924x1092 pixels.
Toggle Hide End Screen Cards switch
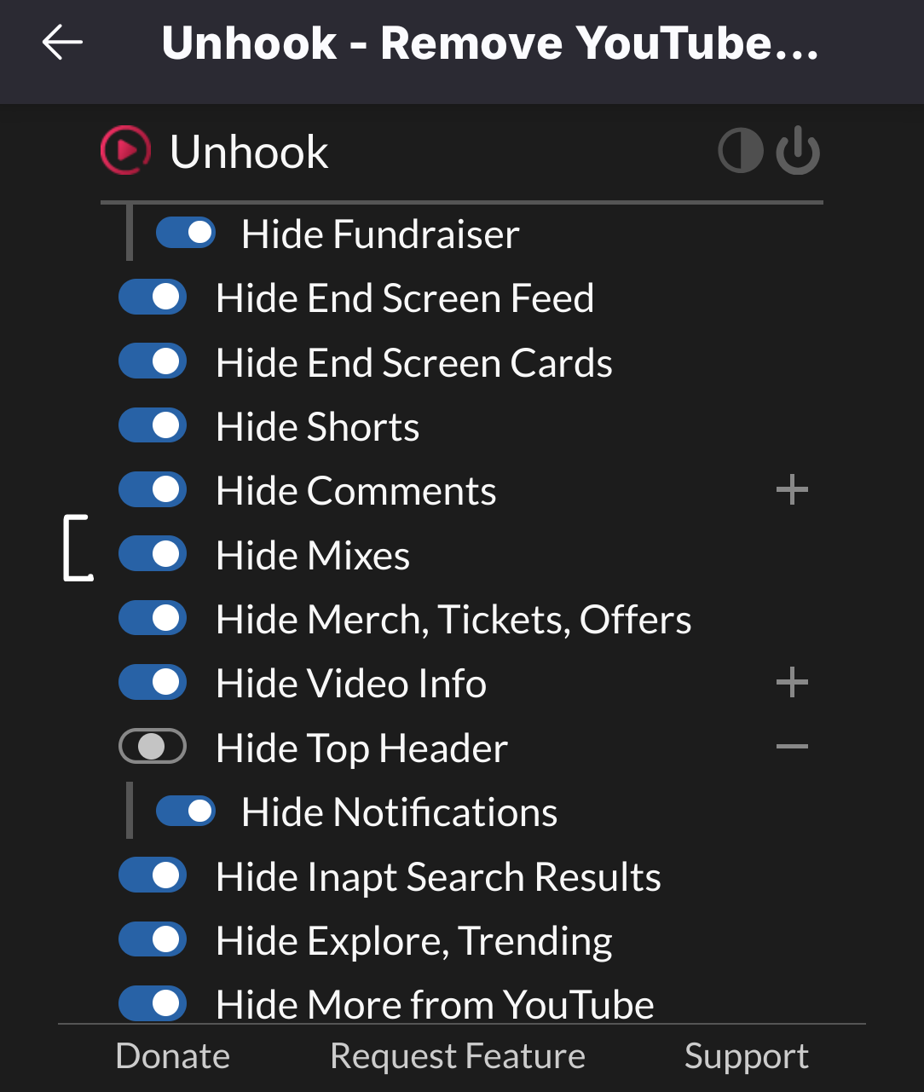[153, 361]
